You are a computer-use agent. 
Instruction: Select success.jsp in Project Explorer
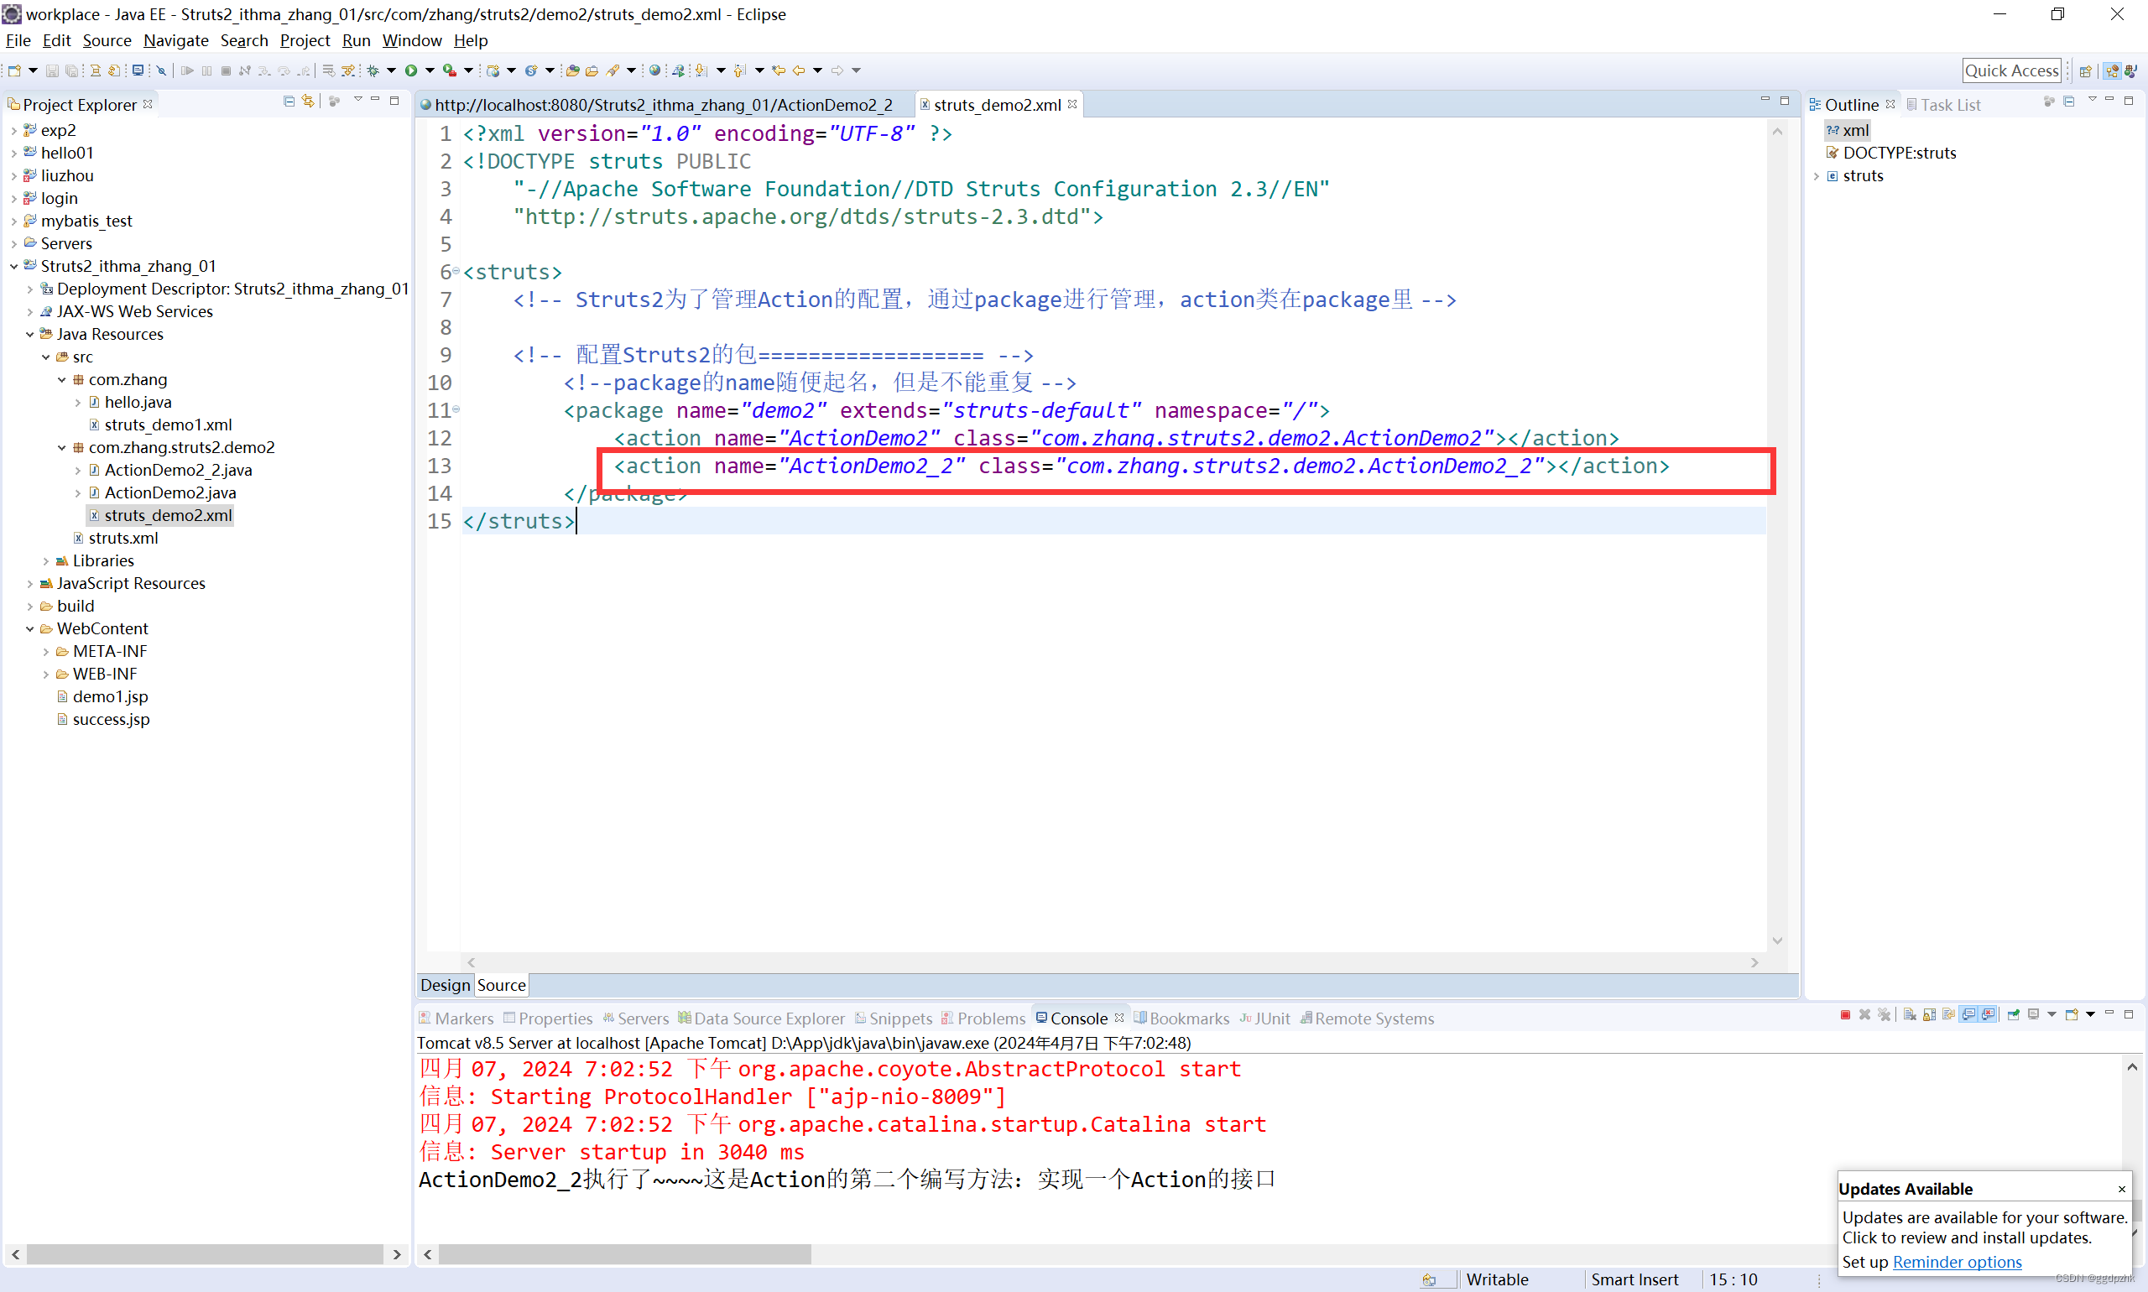pos(112,719)
